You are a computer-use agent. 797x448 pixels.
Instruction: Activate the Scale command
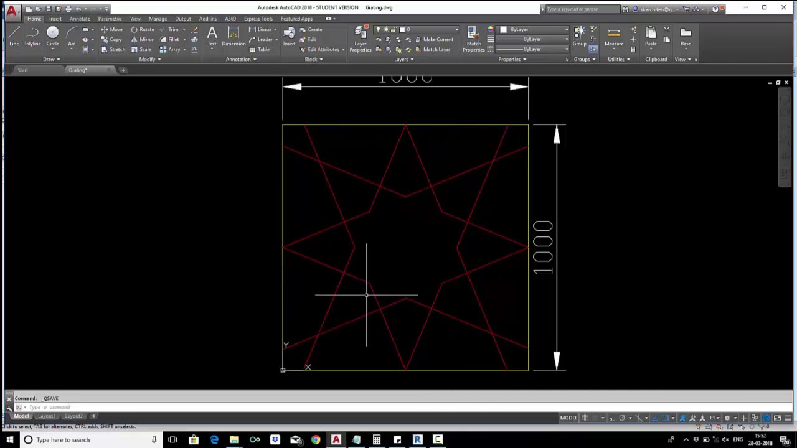click(141, 49)
